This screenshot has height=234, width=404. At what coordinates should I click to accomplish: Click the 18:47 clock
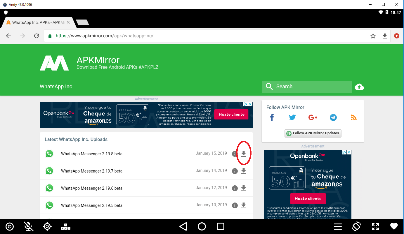(x=396, y=13)
